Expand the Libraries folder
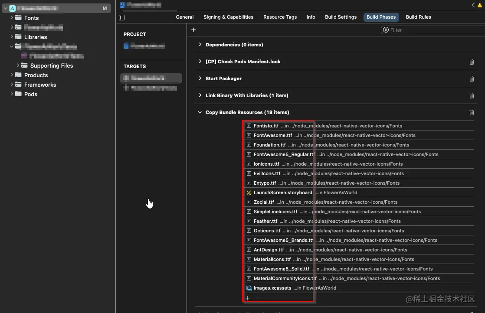 12,36
